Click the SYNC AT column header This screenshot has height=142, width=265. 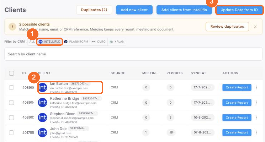198,73
